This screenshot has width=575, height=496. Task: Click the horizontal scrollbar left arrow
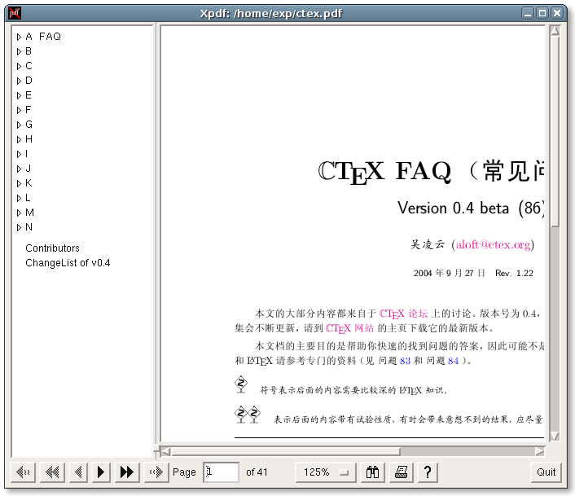[165, 451]
